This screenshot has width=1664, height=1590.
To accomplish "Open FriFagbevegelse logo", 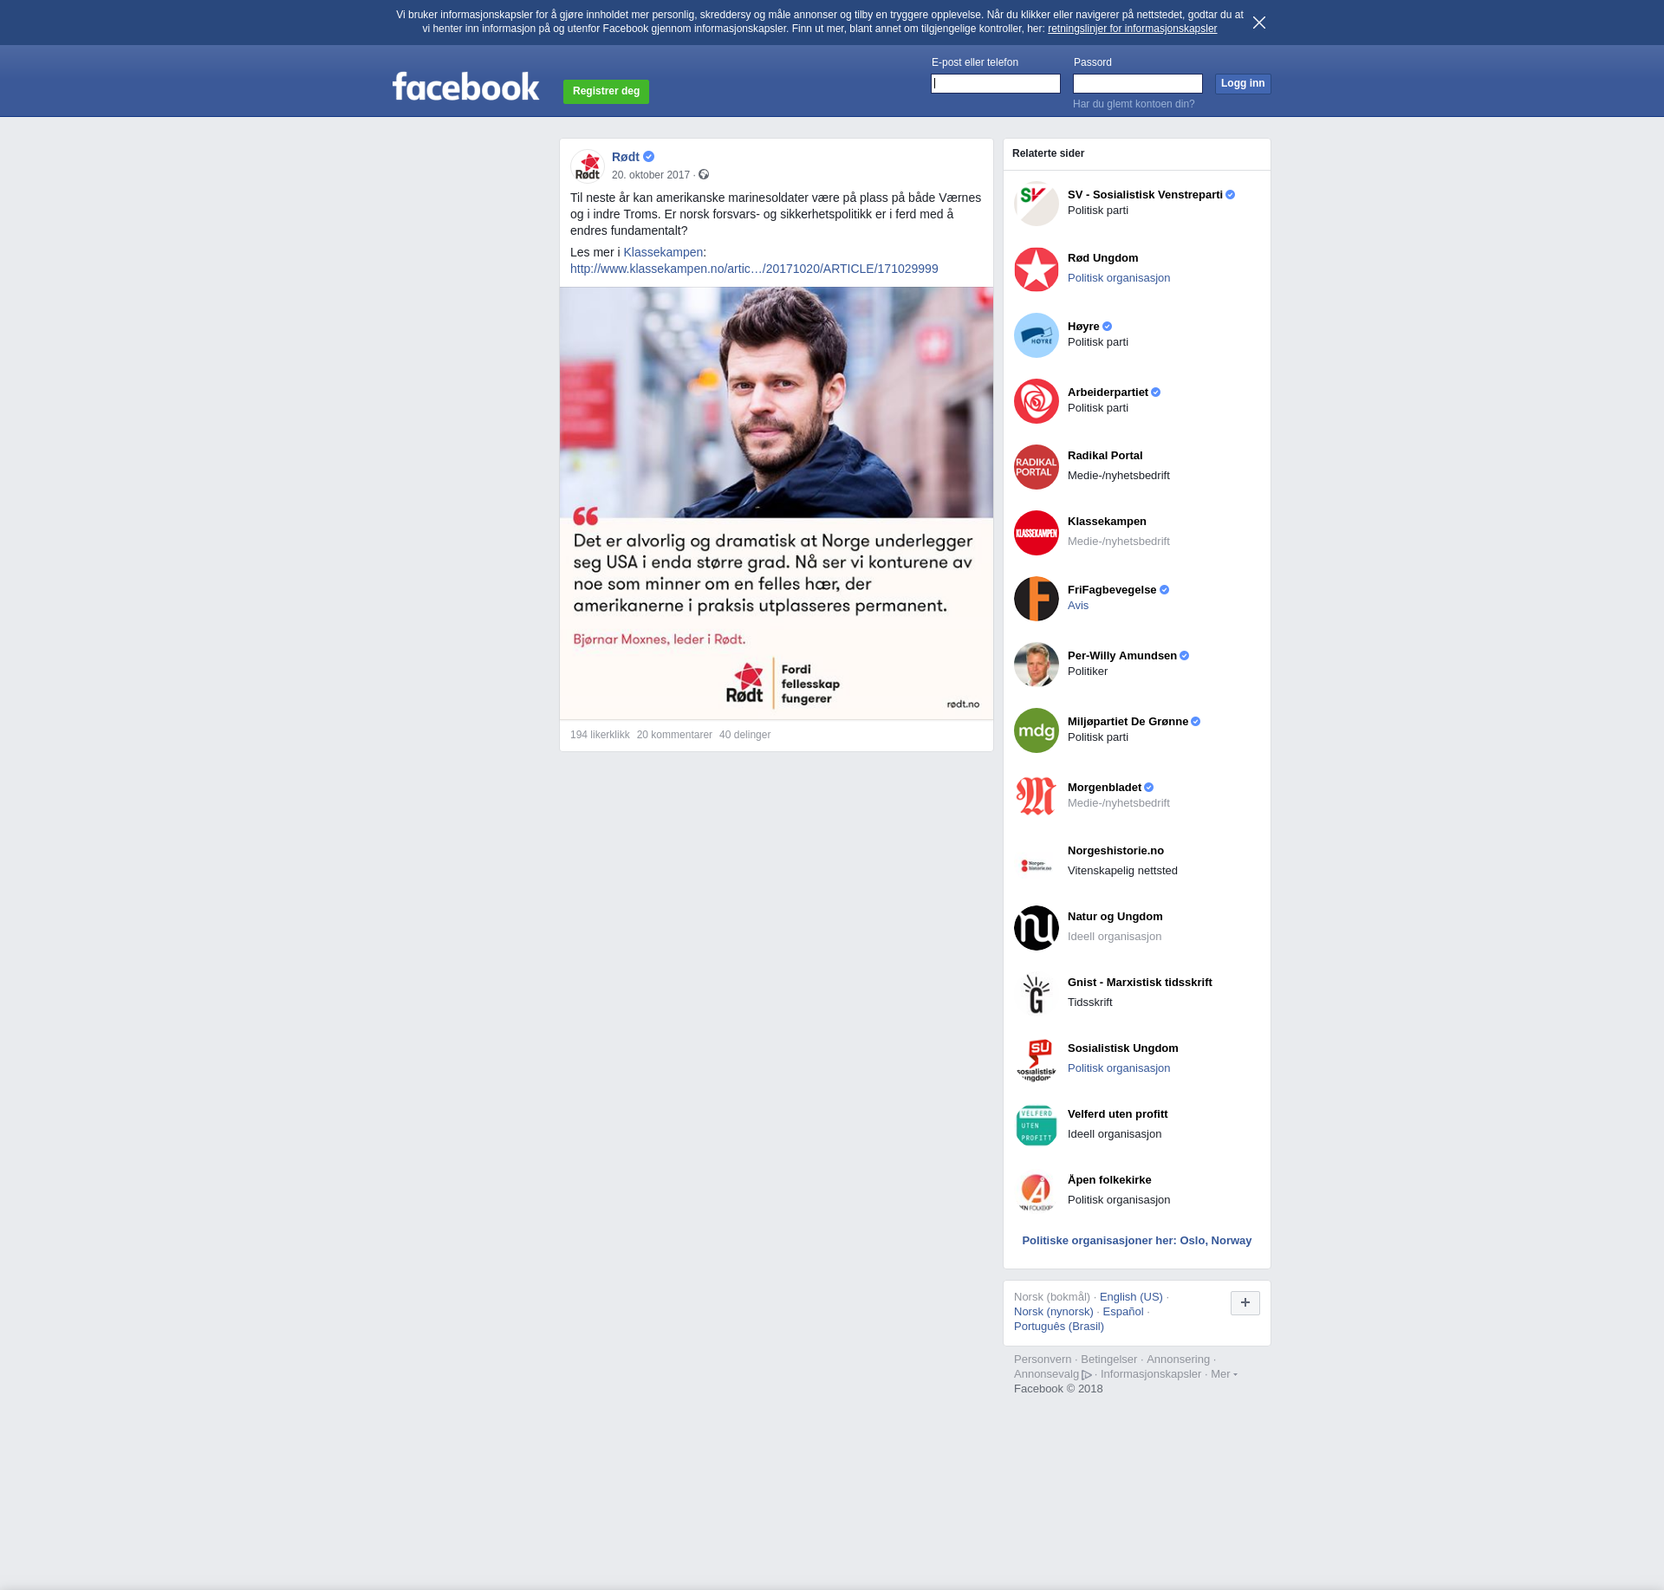I will pos(1037,599).
